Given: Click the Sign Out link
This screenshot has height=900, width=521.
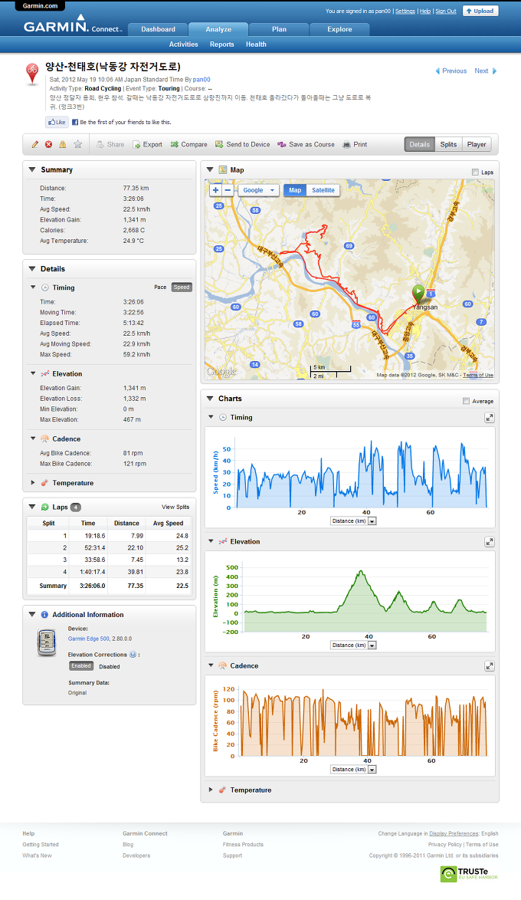Looking at the screenshot, I should pyautogui.click(x=446, y=11).
